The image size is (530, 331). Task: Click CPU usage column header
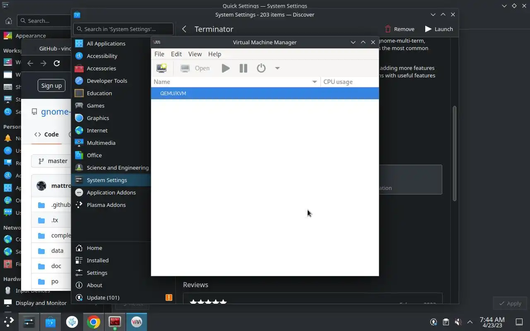(x=350, y=82)
